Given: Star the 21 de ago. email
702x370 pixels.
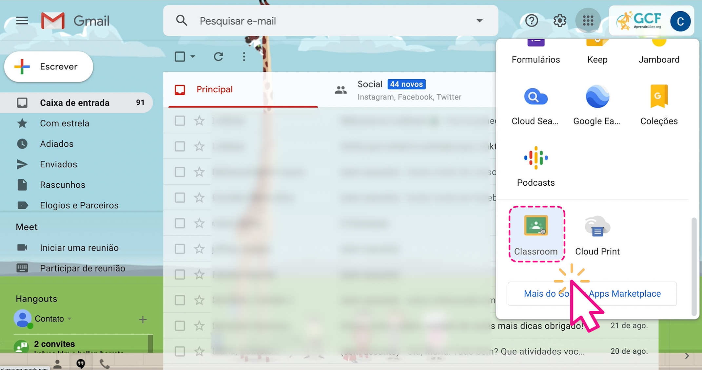Looking at the screenshot, I should (x=199, y=326).
